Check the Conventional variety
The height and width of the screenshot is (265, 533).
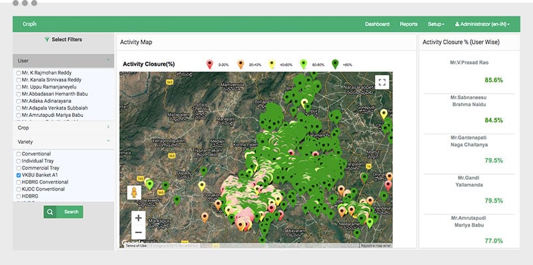pos(19,154)
